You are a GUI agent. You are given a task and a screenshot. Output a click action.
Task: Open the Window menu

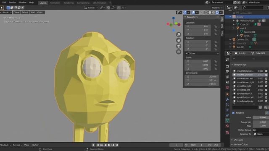(x=22, y=3)
